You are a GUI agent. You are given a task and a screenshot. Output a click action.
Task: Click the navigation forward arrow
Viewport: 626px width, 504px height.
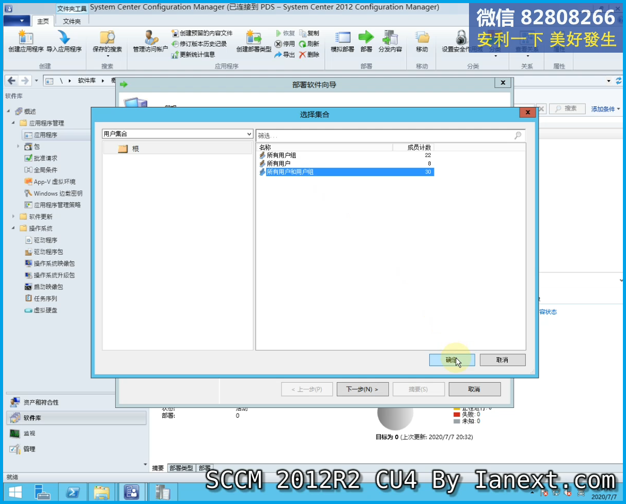tap(24, 81)
